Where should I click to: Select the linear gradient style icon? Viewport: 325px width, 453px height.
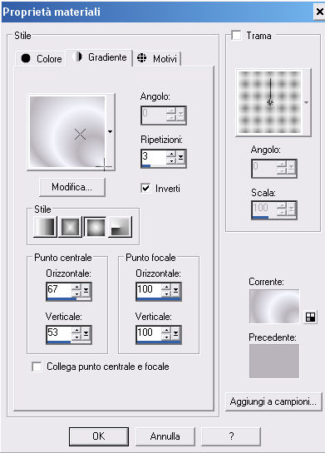[46, 227]
